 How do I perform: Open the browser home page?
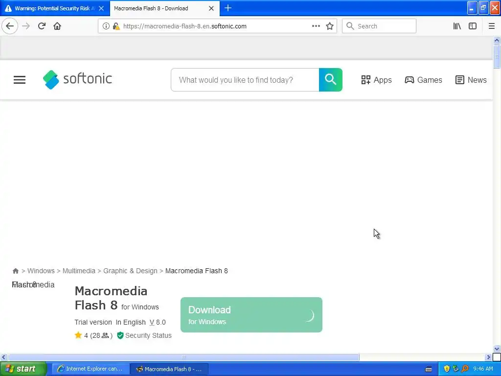point(57,26)
